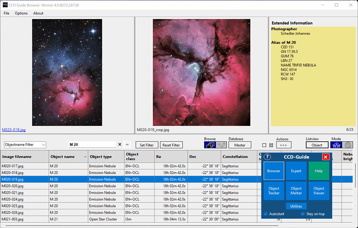Click the M 21 object name cell
Screen dimensions: 358x228
(69, 219)
